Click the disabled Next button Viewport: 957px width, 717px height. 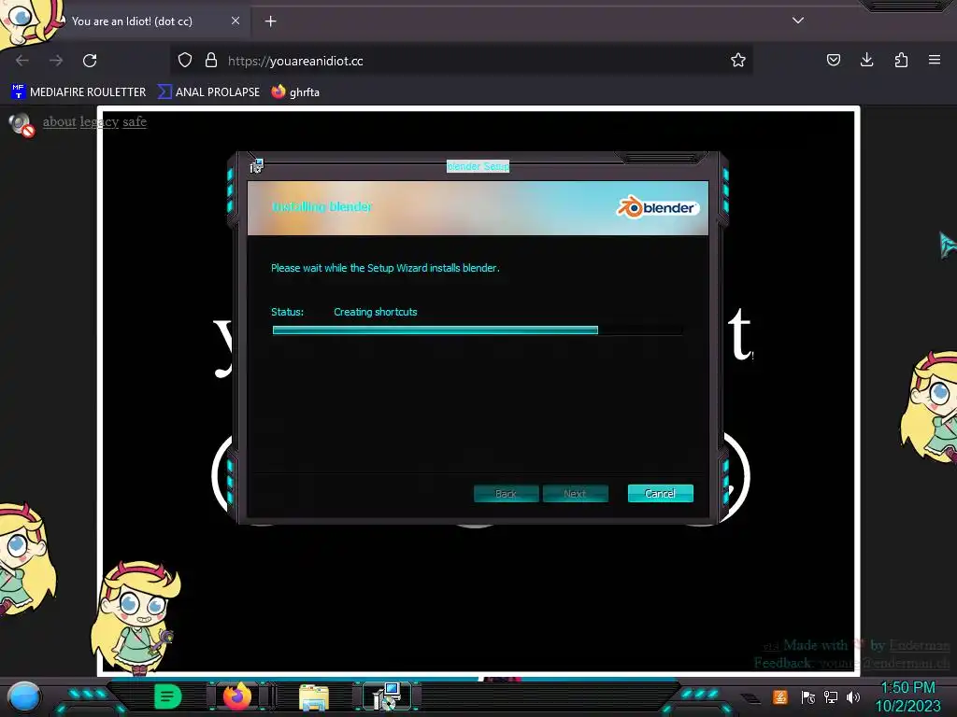pos(575,493)
